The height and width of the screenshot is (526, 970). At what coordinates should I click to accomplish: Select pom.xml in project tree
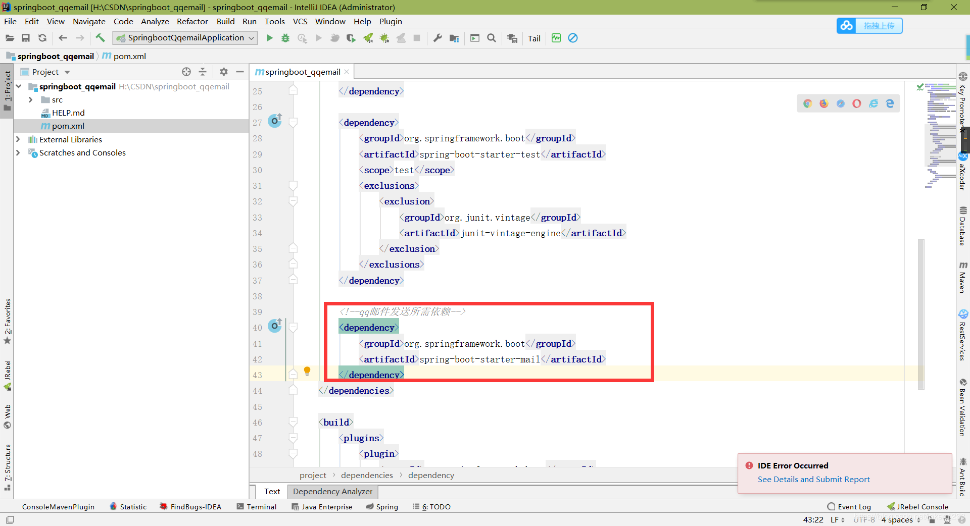pyautogui.click(x=68, y=126)
